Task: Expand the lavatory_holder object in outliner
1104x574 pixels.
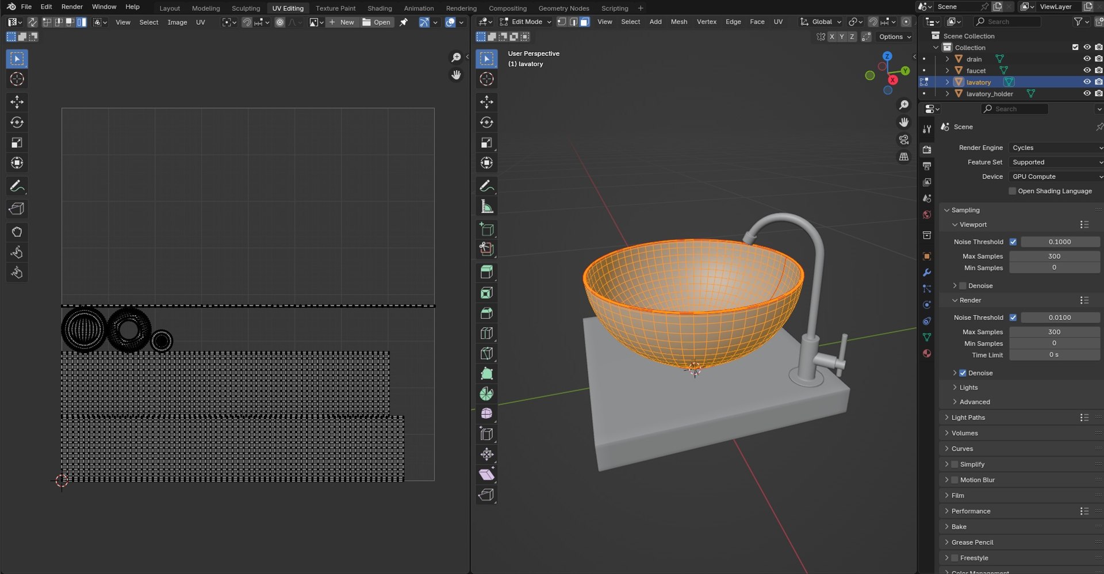Action: point(947,94)
